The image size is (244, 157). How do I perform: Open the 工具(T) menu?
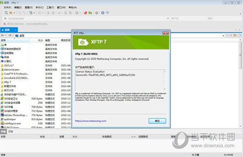50,7
